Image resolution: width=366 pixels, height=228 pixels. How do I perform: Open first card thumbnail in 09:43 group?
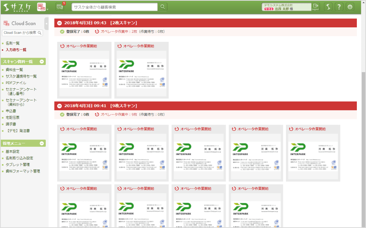(x=84, y=73)
